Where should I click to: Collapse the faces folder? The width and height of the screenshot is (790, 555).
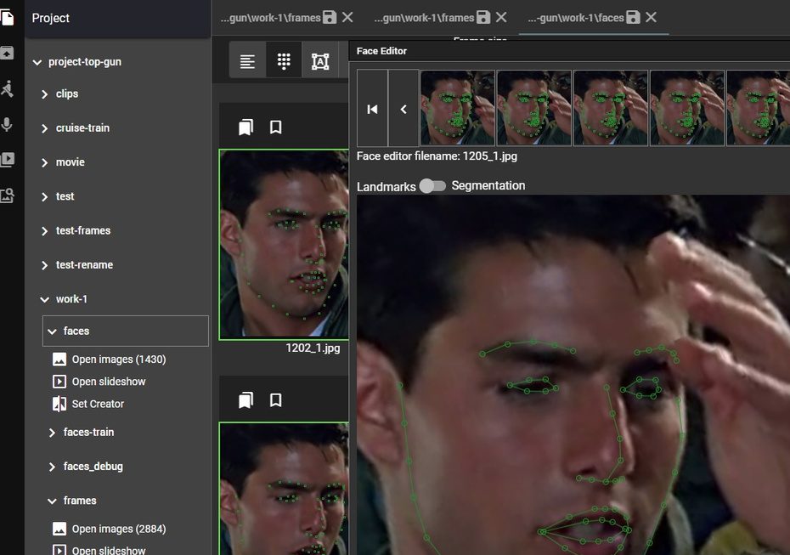click(52, 331)
